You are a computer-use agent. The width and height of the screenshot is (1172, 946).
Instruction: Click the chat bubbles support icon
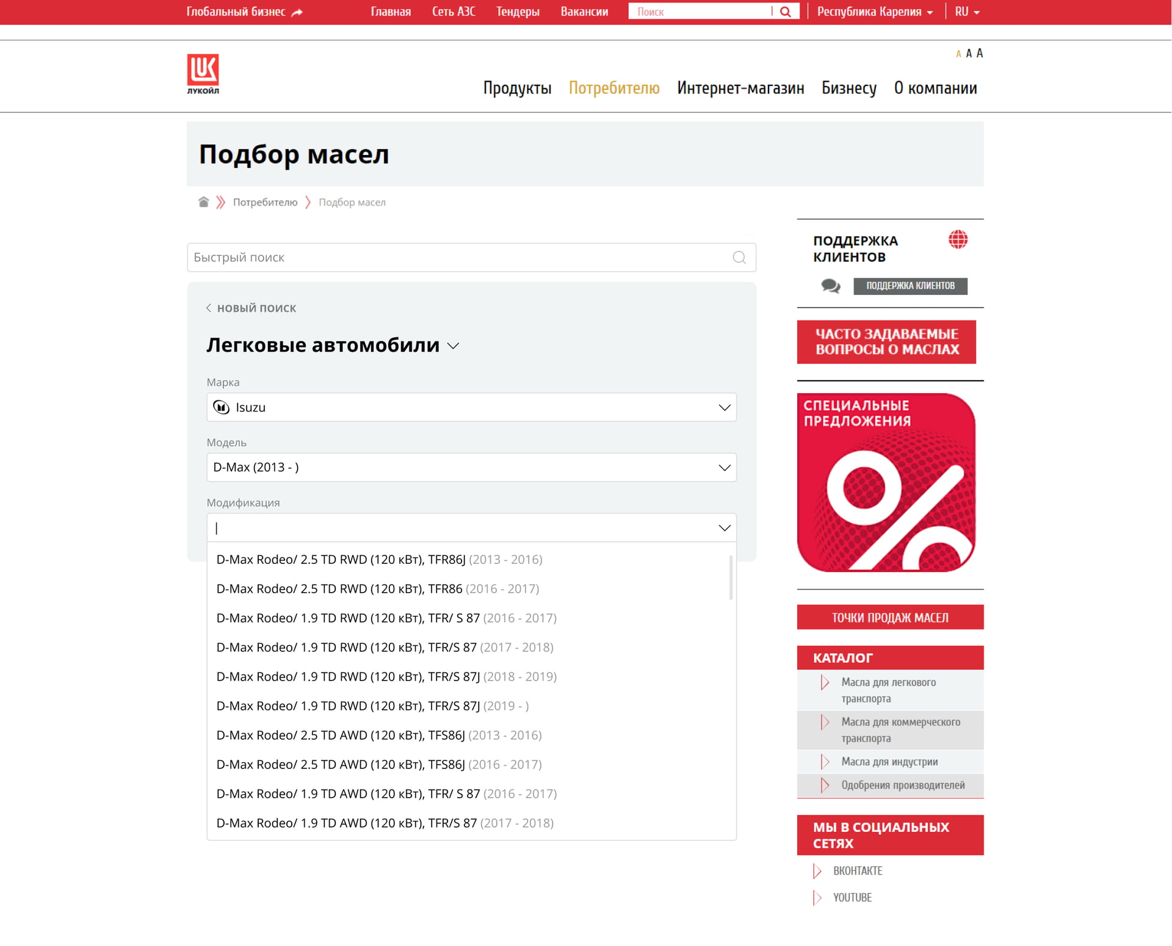(830, 286)
